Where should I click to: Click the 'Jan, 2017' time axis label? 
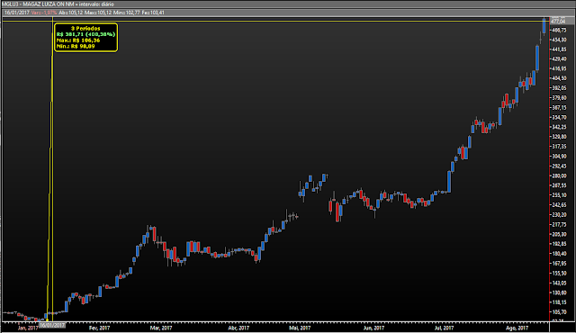28,328
